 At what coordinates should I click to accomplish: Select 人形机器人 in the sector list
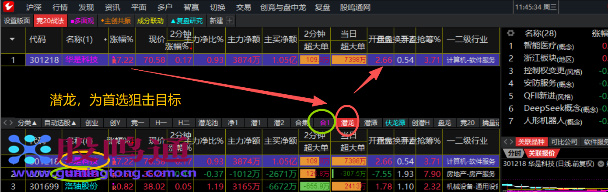[x=554, y=120]
